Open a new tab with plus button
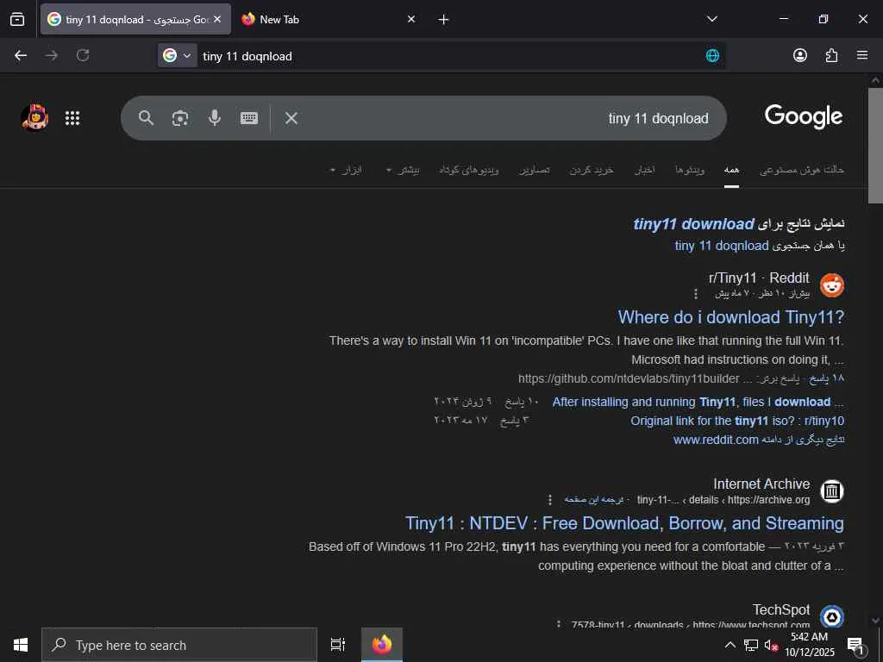This screenshot has width=883, height=662. [x=444, y=20]
